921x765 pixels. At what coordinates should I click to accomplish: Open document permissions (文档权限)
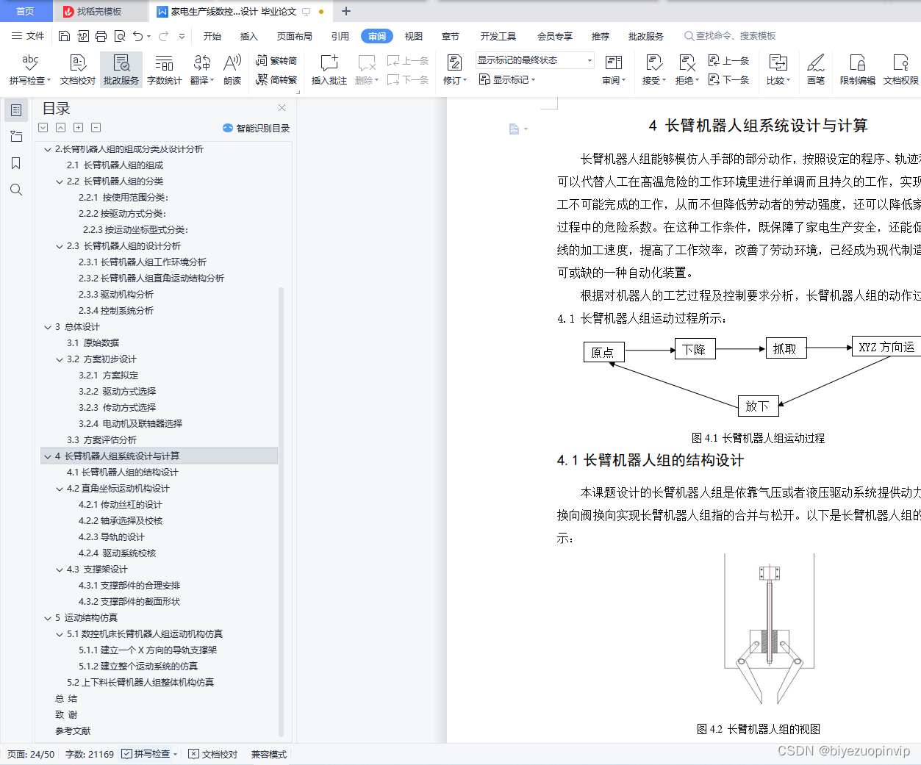pyautogui.click(x=900, y=70)
